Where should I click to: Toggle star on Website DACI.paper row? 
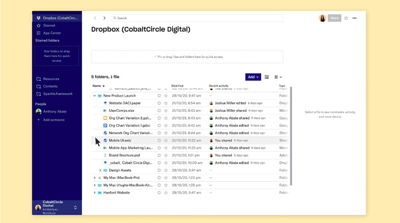tap(166, 103)
